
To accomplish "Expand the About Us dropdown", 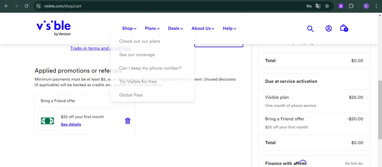I will [x=203, y=28].
